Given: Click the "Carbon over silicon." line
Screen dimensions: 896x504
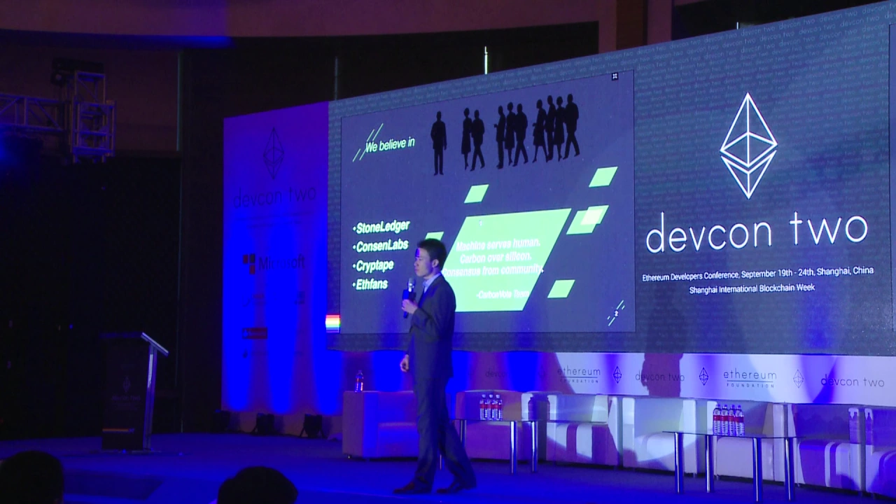Looking at the screenshot, I should (497, 257).
